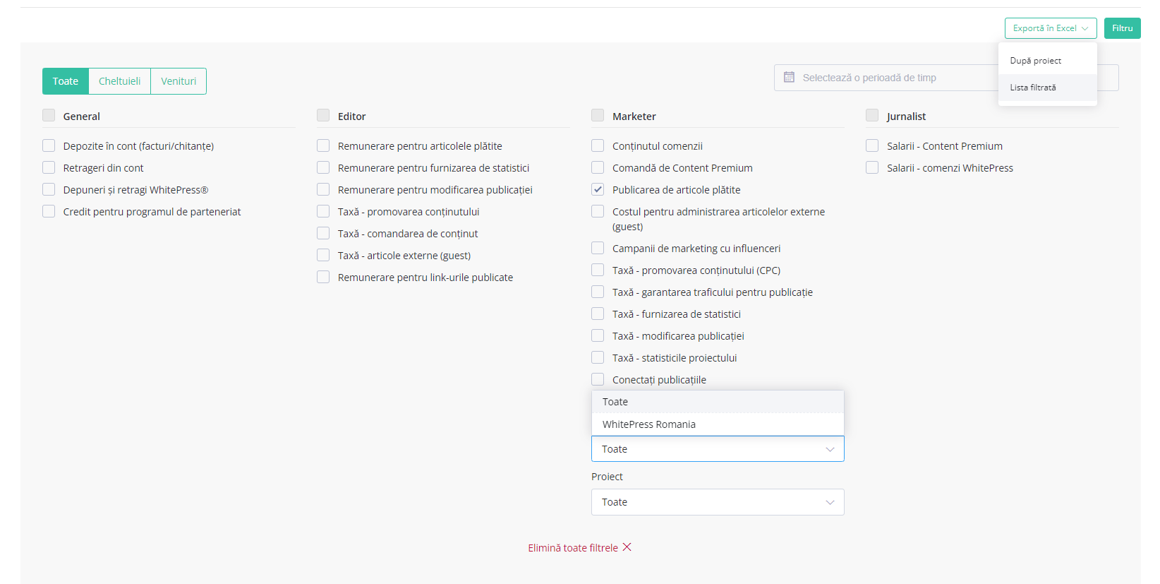Check Taxă - statisticile proiectului
The height and width of the screenshot is (584, 1160).
pyautogui.click(x=598, y=357)
